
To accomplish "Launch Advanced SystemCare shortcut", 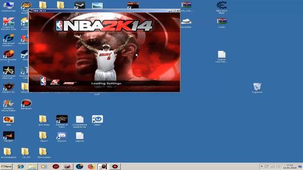I will 9,40.
